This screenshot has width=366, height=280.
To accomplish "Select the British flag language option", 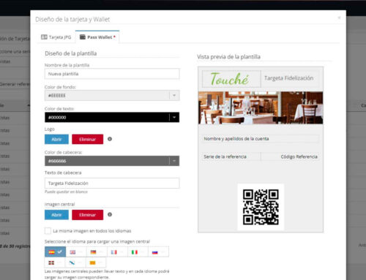I will (x=76, y=252).
